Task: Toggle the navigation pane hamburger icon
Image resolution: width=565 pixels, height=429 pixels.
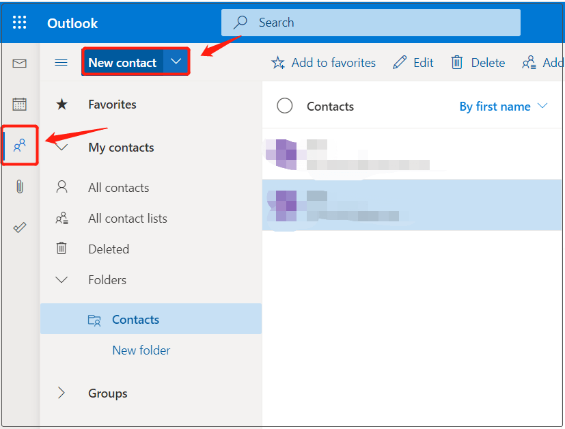Action: click(61, 63)
